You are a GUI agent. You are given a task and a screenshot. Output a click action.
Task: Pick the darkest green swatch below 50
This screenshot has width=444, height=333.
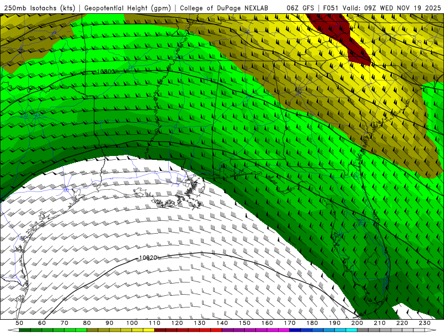click(25, 330)
